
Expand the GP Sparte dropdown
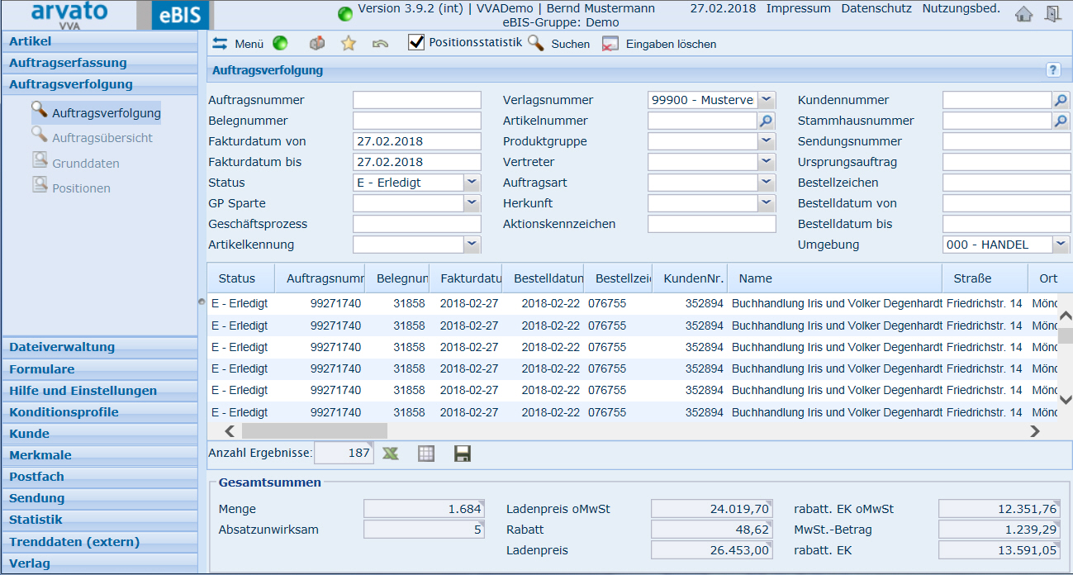[472, 203]
